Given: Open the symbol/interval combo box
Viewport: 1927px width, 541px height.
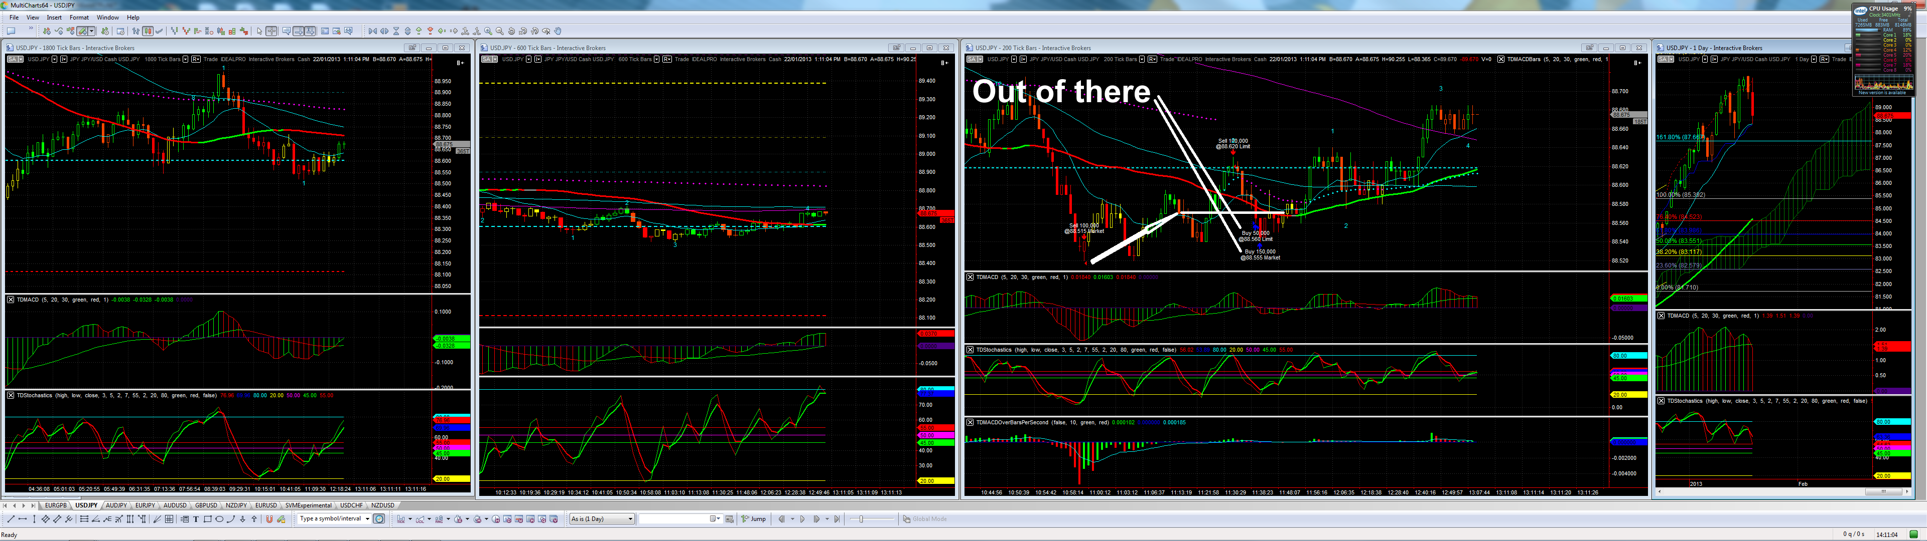Looking at the screenshot, I should click(x=334, y=519).
